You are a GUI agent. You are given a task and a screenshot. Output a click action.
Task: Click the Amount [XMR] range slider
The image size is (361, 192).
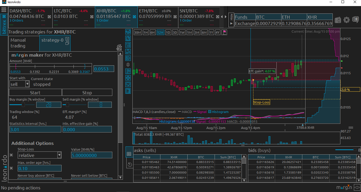pyautogui.click(x=50, y=68)
